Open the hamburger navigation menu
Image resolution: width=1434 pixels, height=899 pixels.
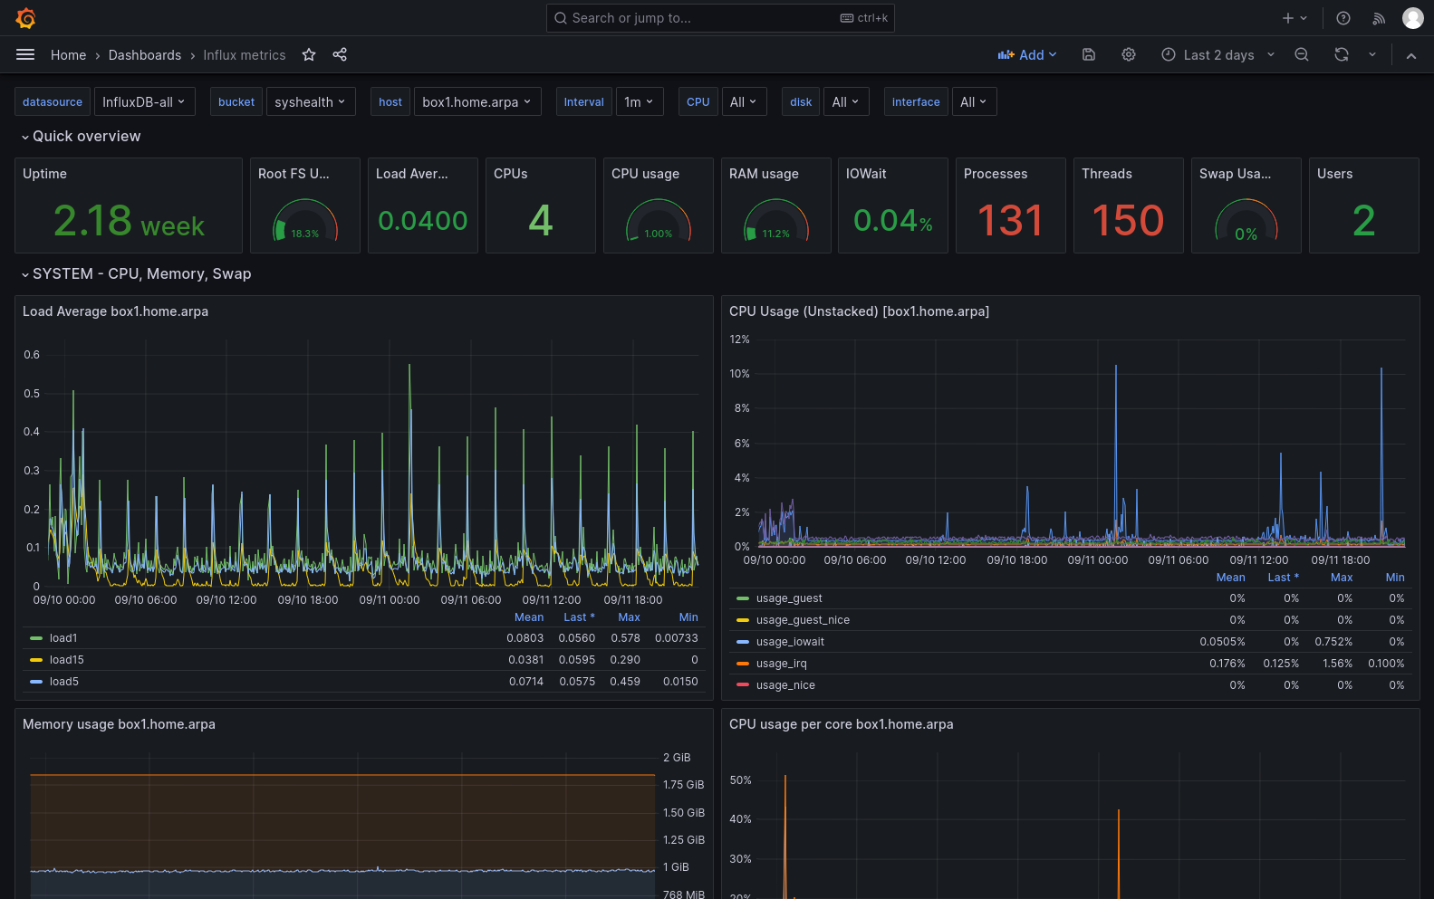(25, 55)
